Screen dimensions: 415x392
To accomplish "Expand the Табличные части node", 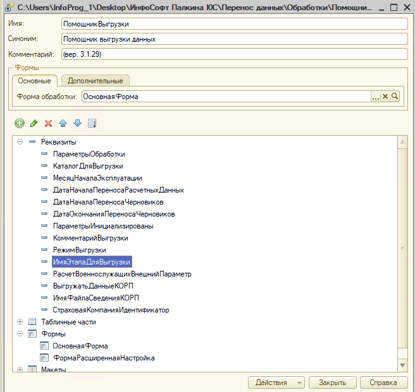I will [x=20, y=322].
